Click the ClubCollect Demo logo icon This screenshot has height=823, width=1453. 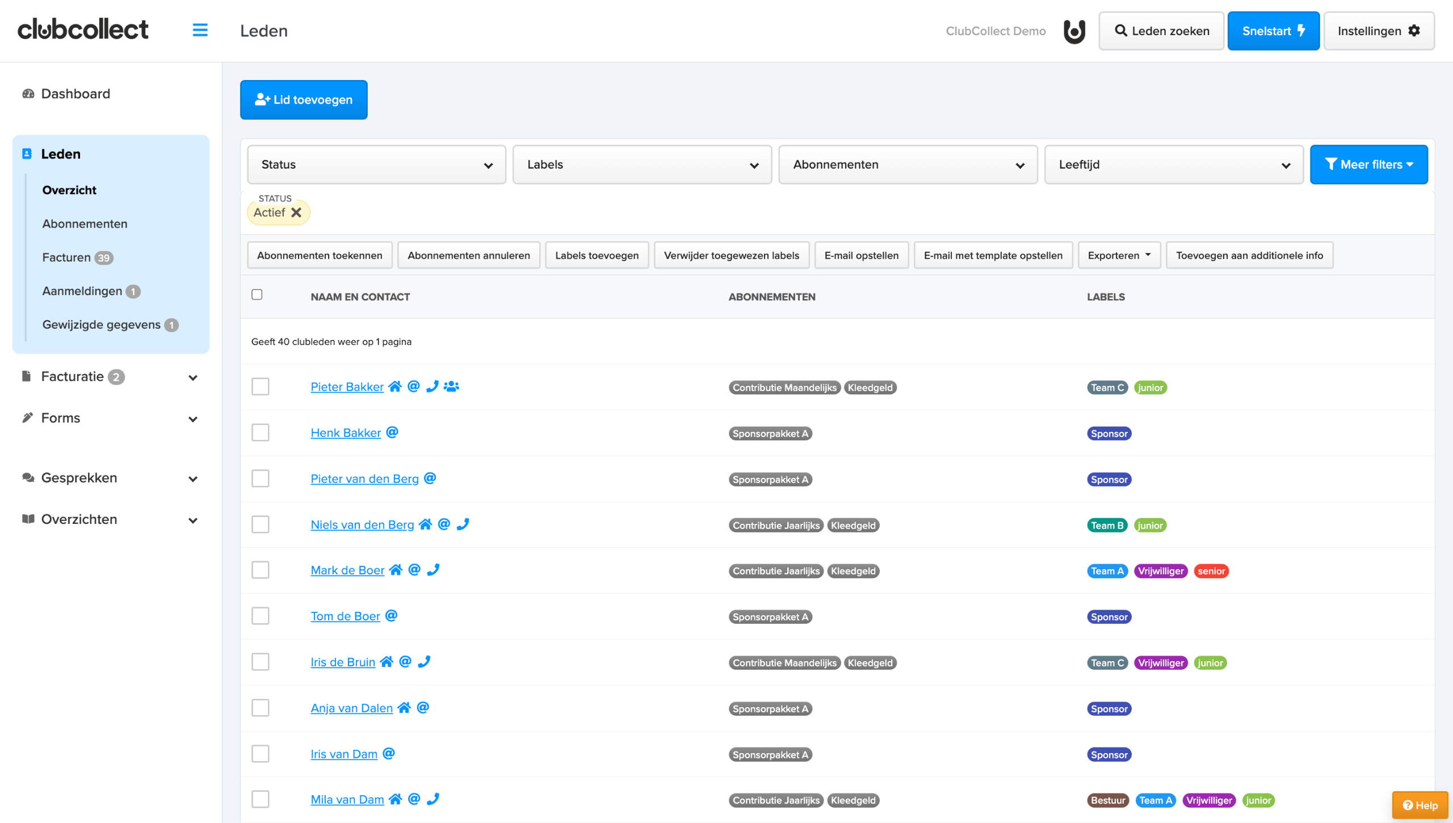click(1074, 31)
